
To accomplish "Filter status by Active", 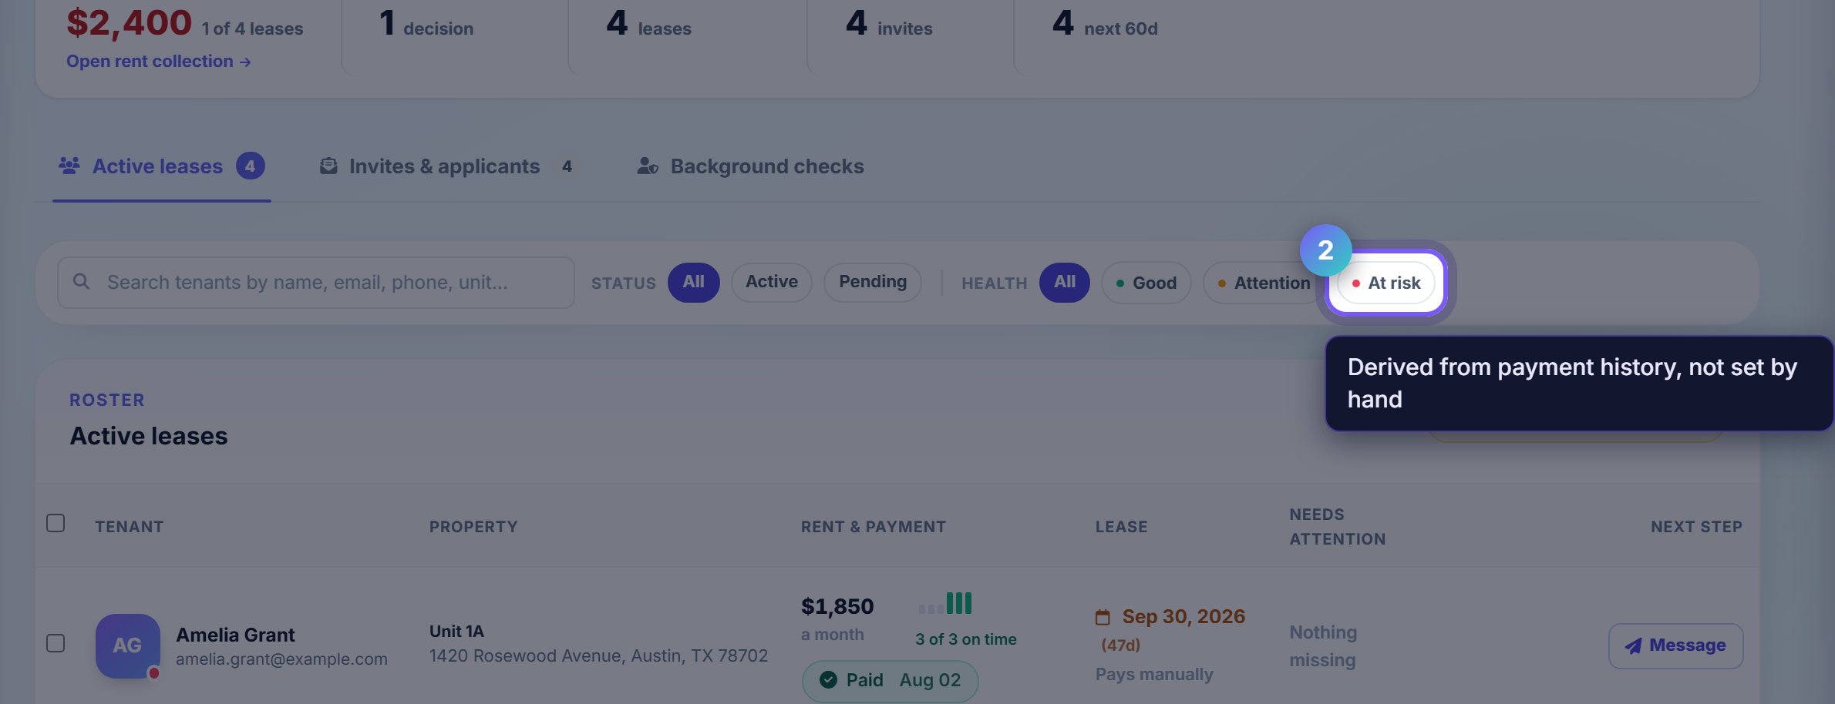I will tap(771, 282).
